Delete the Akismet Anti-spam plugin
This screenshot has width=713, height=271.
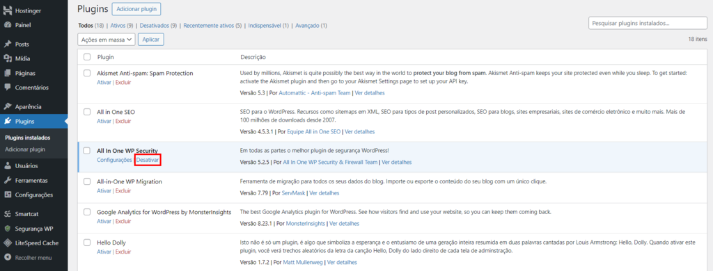123,83
